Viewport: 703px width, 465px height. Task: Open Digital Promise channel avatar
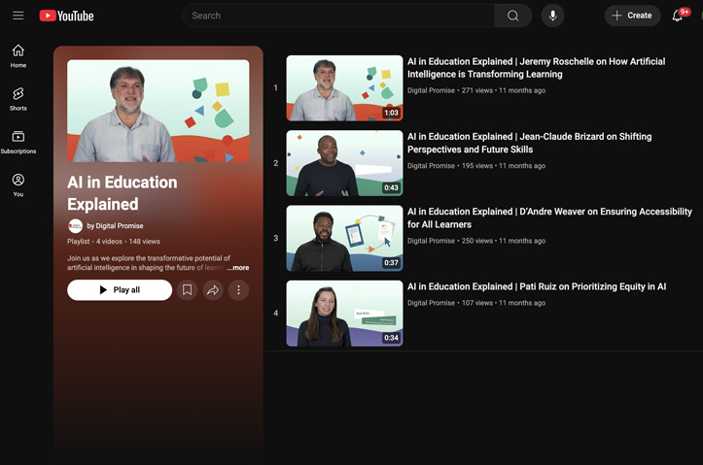pos(75,226)
